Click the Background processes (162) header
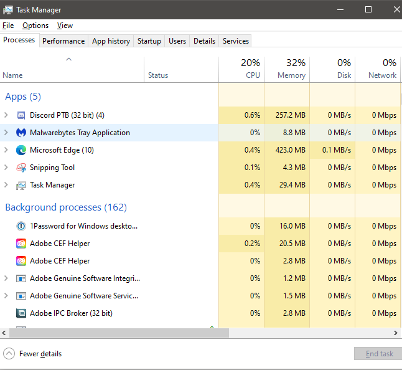 (66, 207)
